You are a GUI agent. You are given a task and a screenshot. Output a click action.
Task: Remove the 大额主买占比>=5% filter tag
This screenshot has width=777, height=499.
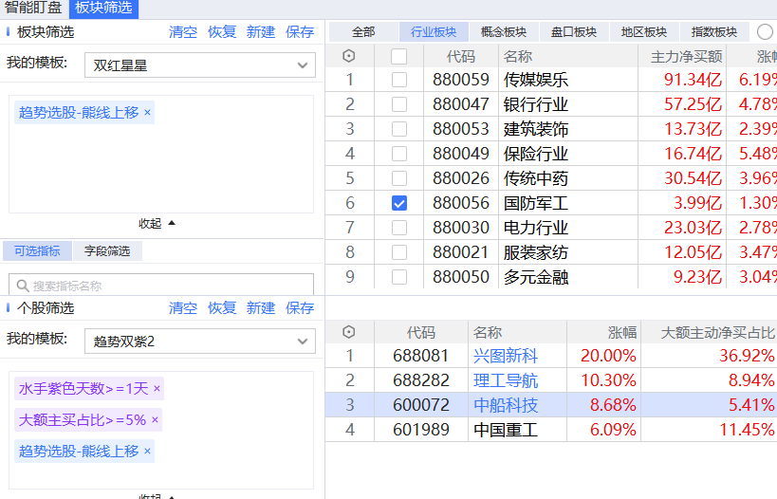click(x=155, y=419)
